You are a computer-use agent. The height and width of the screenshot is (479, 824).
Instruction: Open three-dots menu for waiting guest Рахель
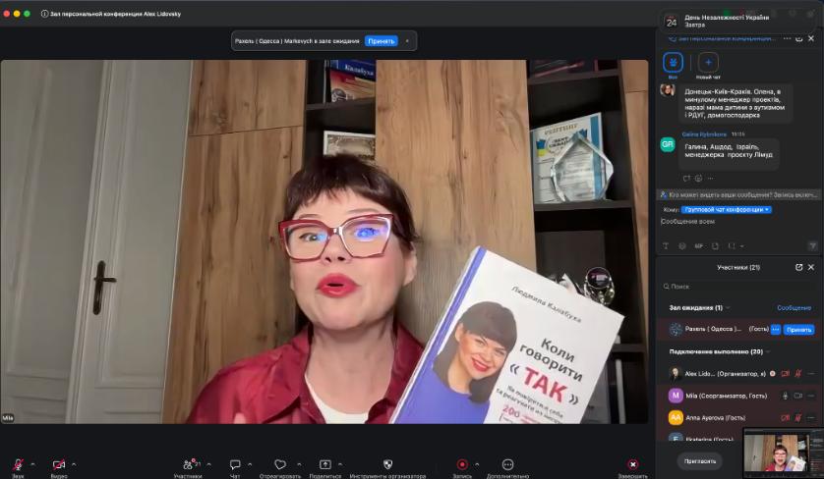[776, 330]
